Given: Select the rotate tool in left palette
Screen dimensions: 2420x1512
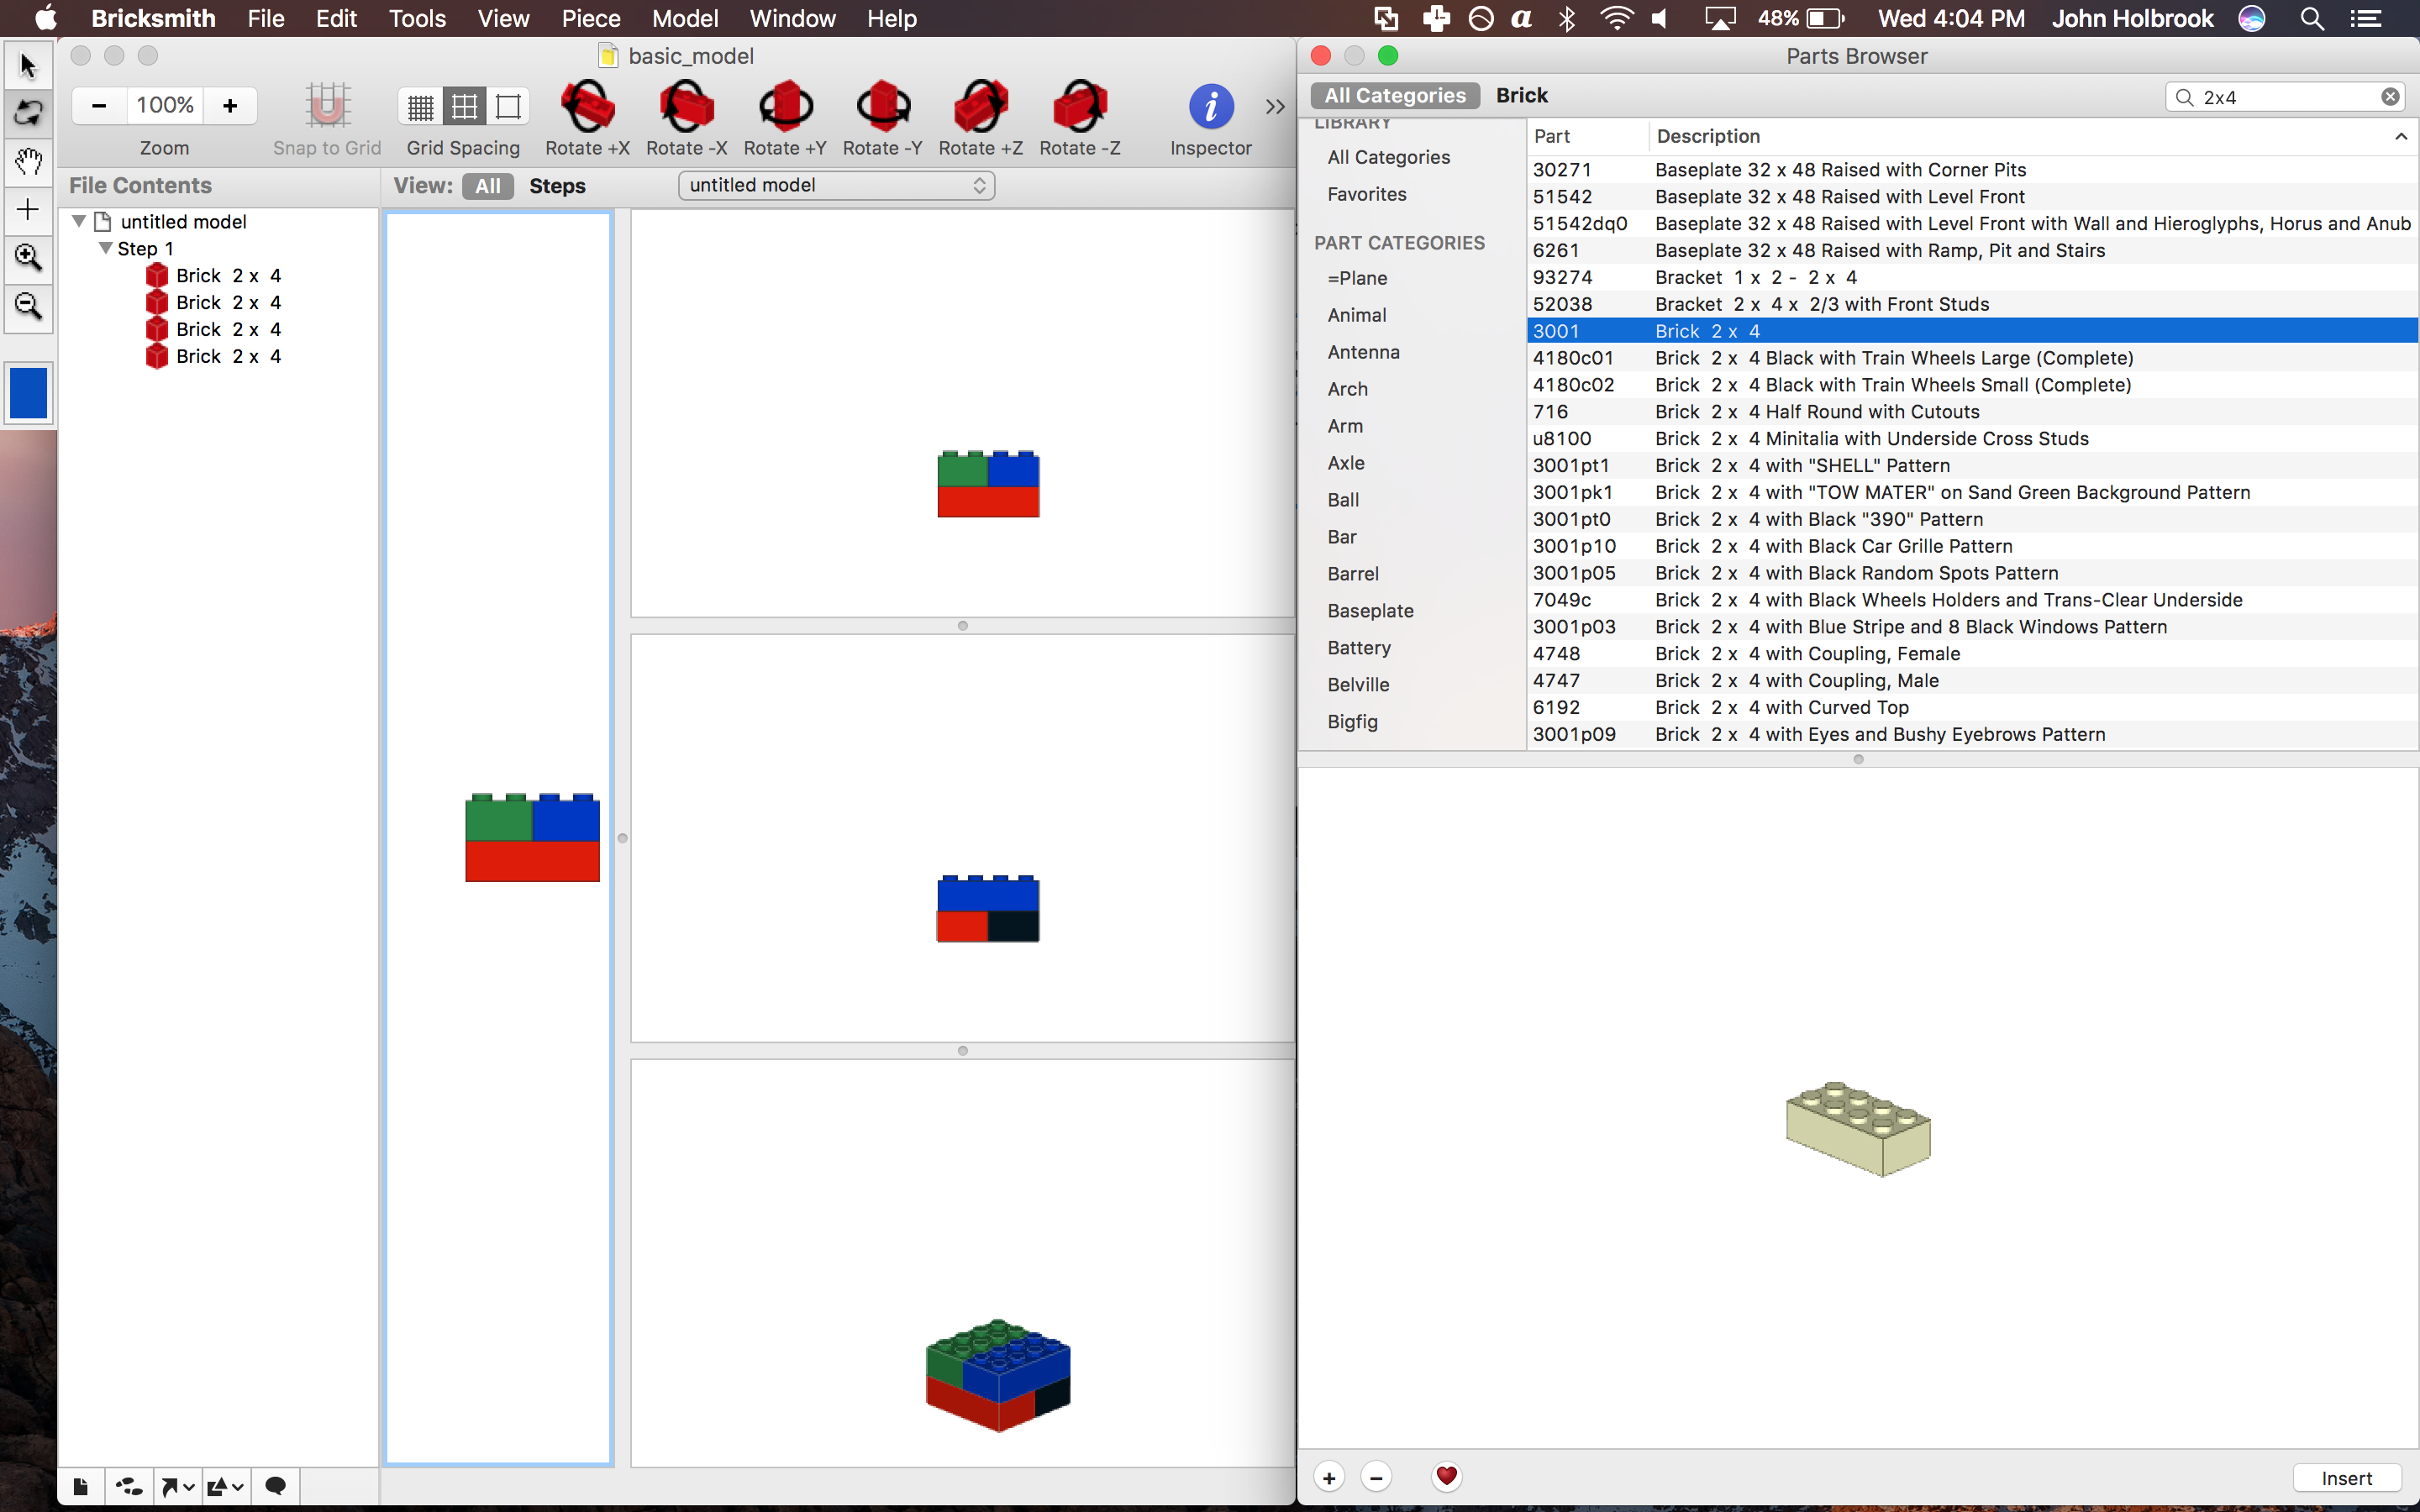Looking at the screenshot, I should [x=28, y=113].
